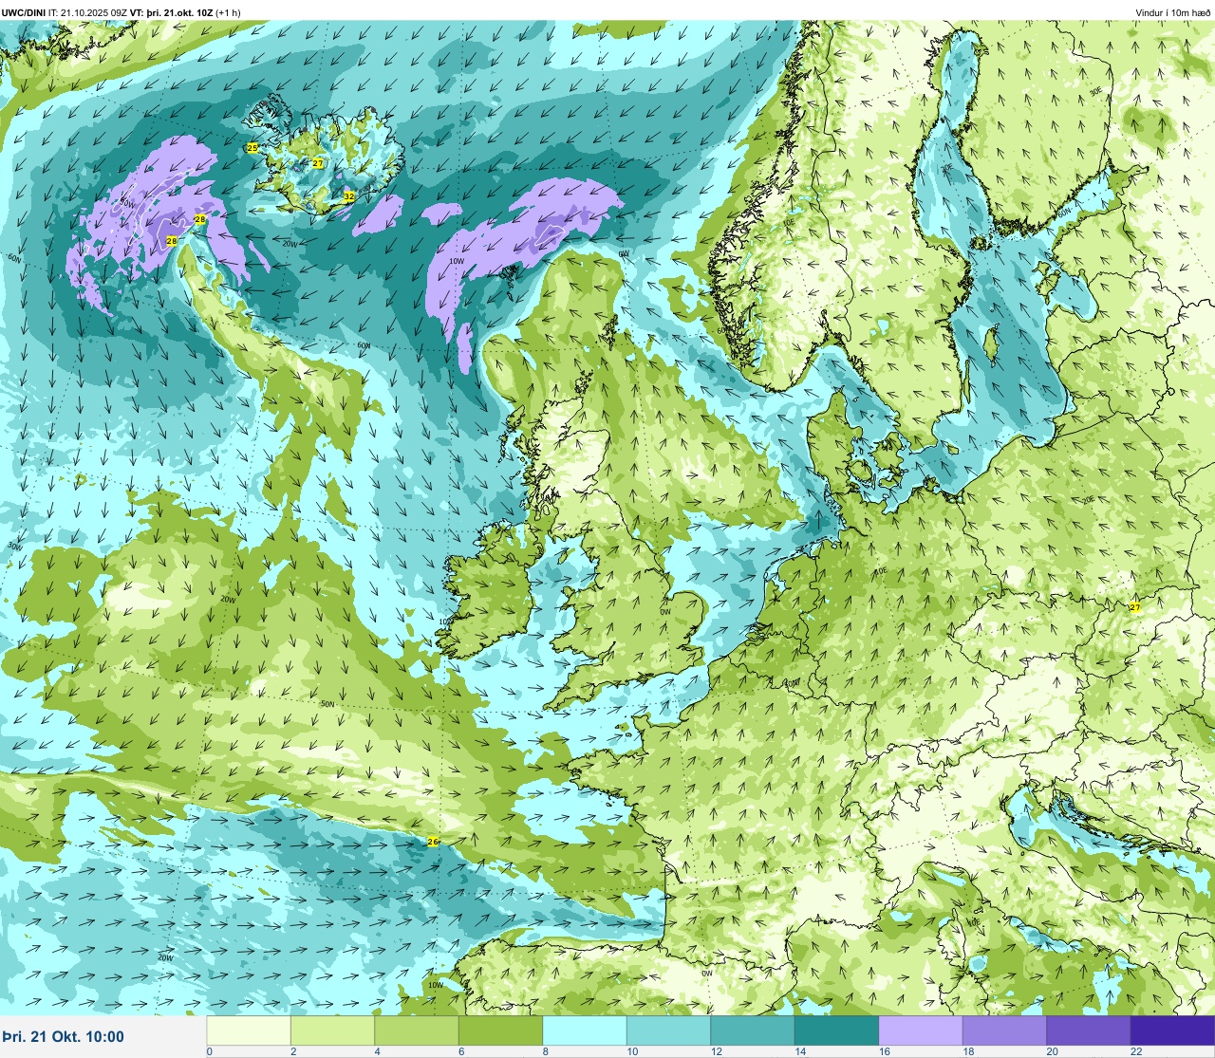The height and width of the screenshot is (1058, 1215).
Task: Click the legend scale value 22
Action: (1136, 1051)
